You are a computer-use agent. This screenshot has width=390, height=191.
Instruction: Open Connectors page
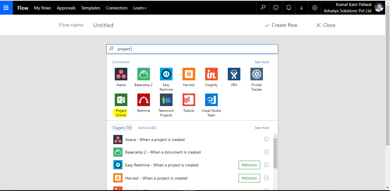pyautogui.click(x=117, y=8)
